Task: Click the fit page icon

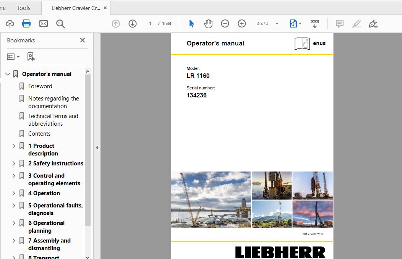Action: pyautogui.click(x=293, y=24)
